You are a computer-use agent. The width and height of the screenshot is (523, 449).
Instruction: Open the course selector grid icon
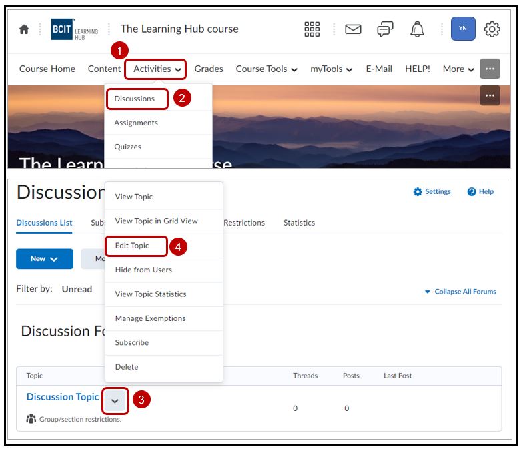pos(312,29)
